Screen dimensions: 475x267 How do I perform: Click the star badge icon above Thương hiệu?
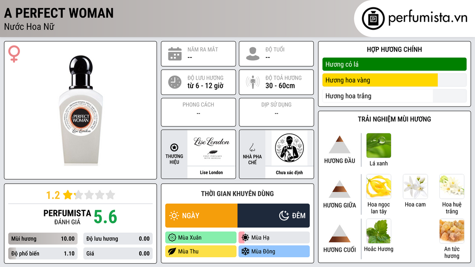click(174, 147)
